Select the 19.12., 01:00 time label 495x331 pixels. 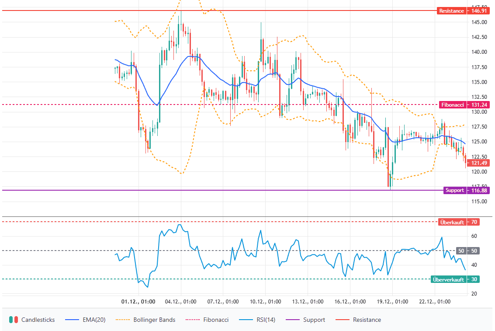(x=392, y=302)
